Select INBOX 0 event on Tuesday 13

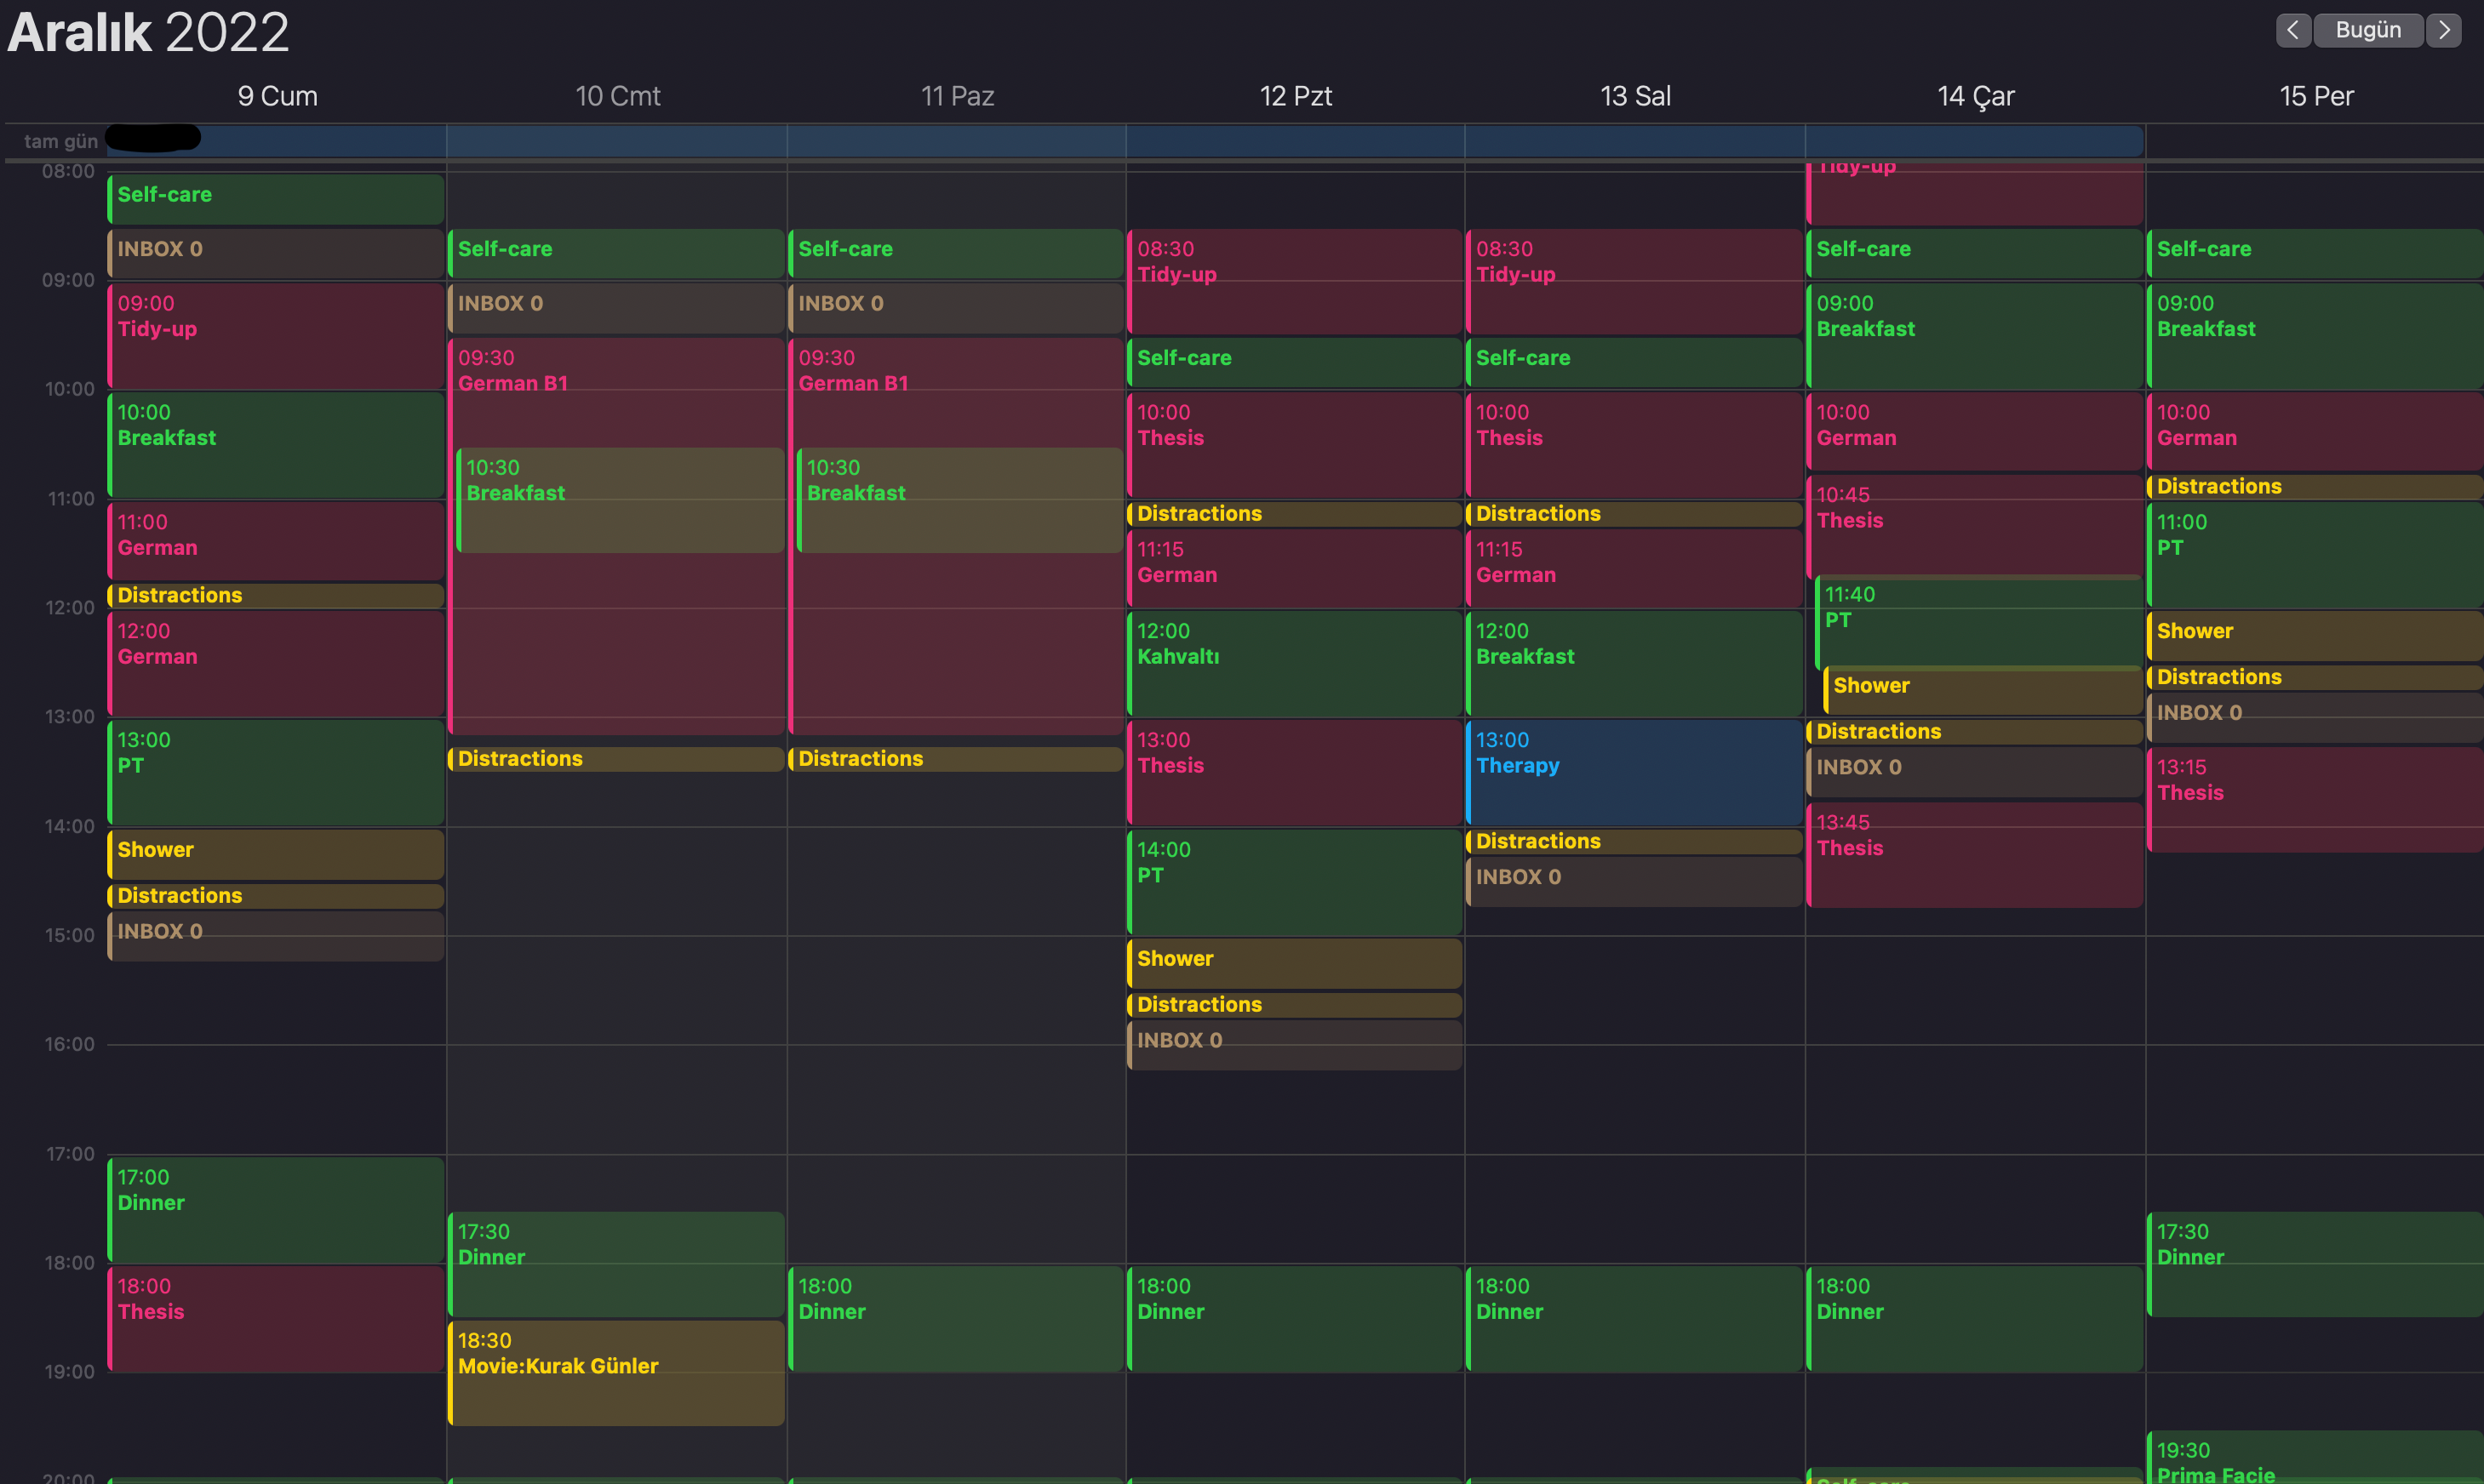click(x=1634, y=882)
